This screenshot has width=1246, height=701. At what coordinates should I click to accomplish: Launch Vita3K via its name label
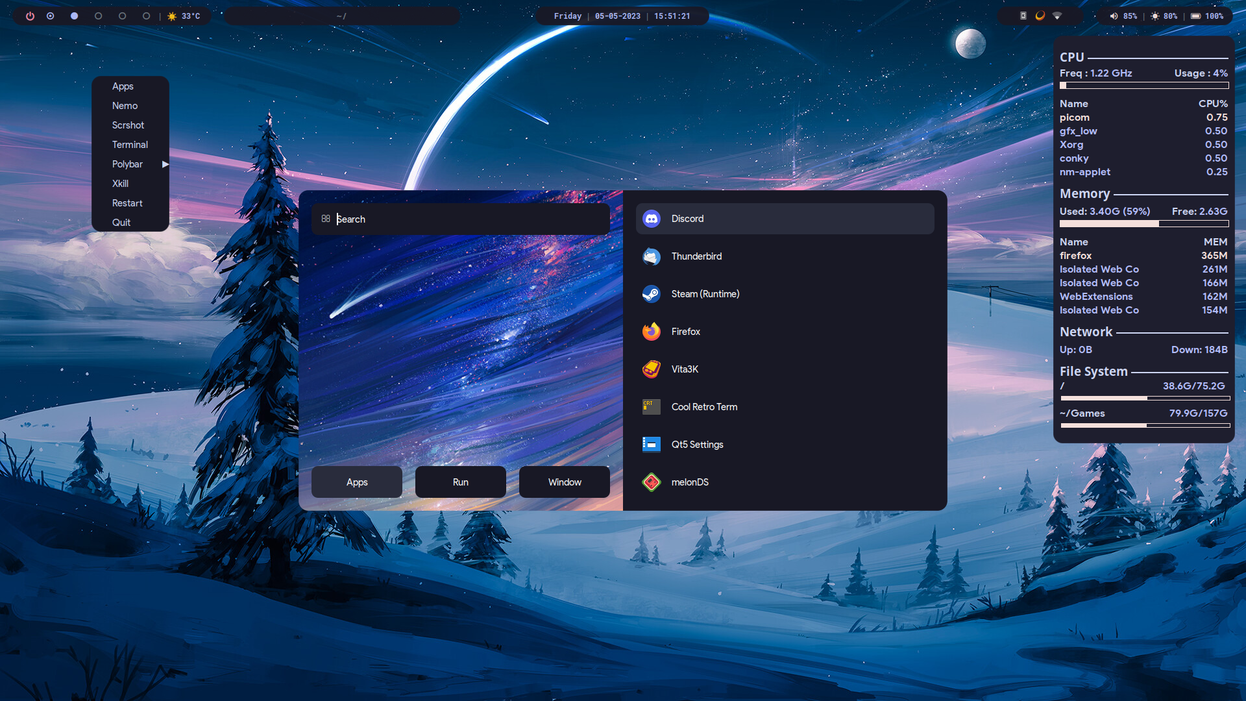coord(685,369)
